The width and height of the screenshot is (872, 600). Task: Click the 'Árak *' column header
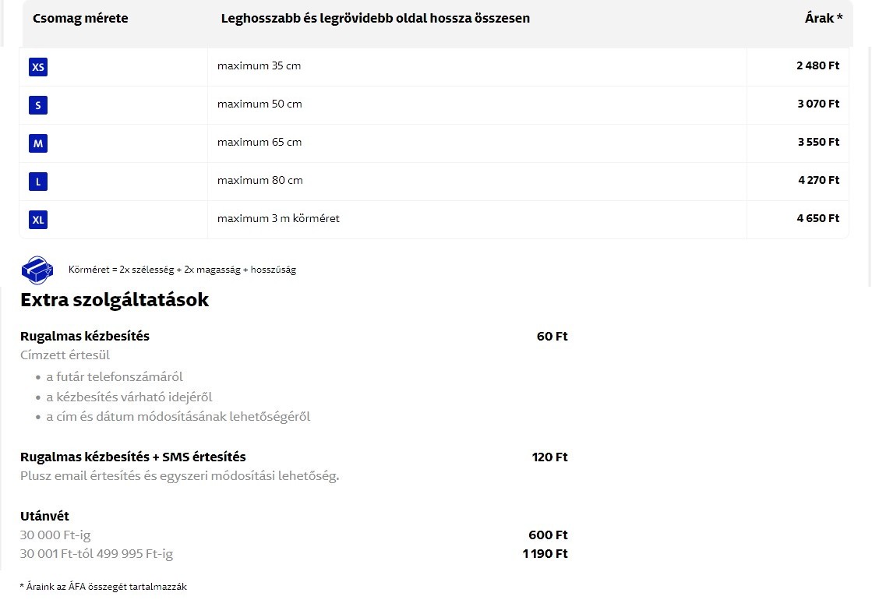823,18
